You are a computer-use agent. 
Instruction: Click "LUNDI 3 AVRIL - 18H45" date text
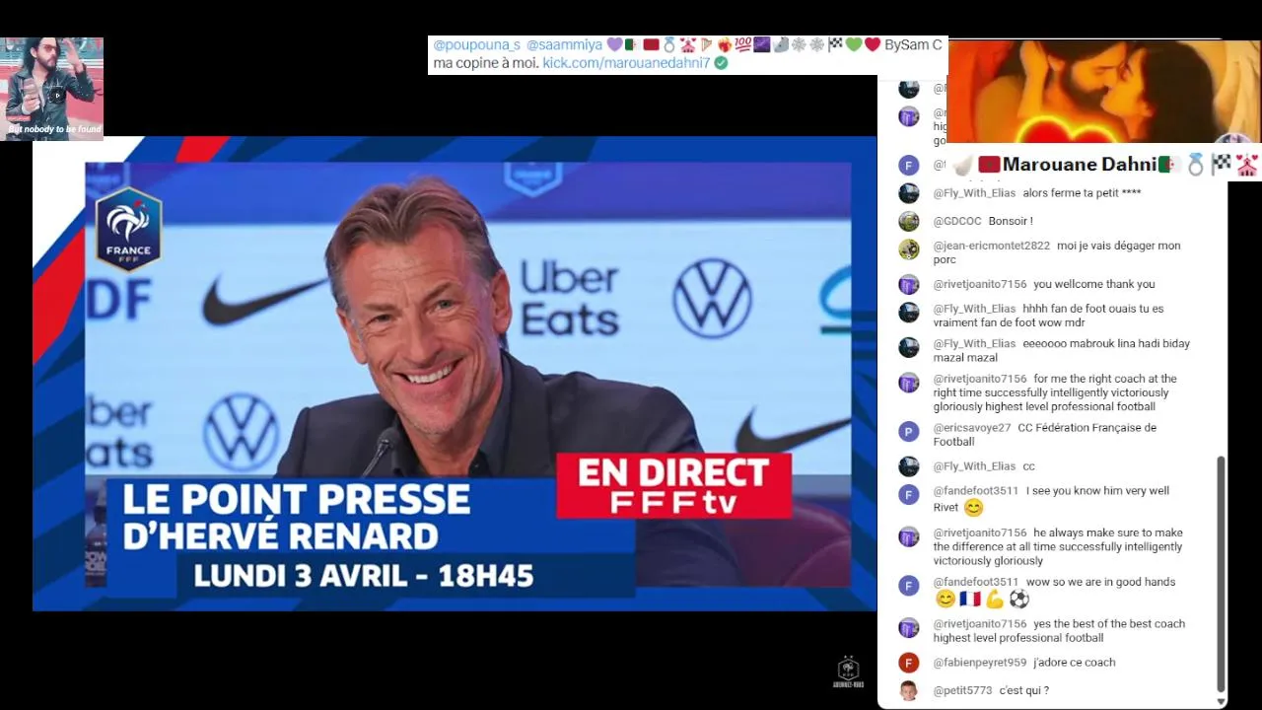pos(363,575)
